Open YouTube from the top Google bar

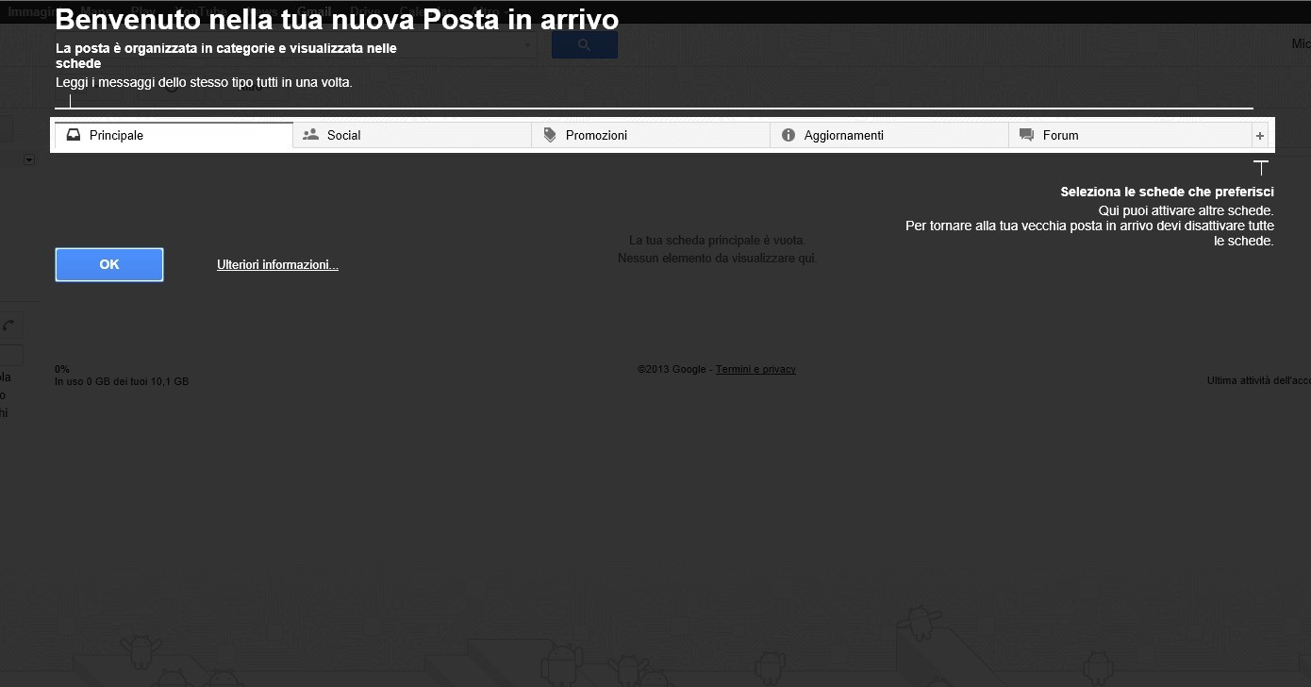(200, 11)
